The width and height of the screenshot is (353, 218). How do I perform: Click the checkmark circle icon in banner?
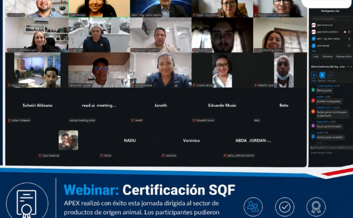click(x=285, y=207)
